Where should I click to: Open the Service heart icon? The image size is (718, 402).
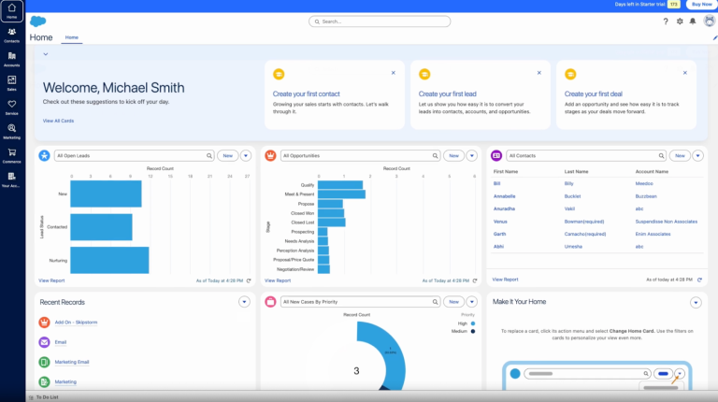(x=11, y=107)
